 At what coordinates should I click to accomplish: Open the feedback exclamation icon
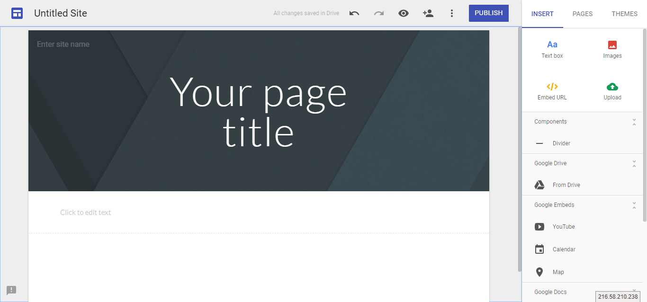(x=11, y=290)
